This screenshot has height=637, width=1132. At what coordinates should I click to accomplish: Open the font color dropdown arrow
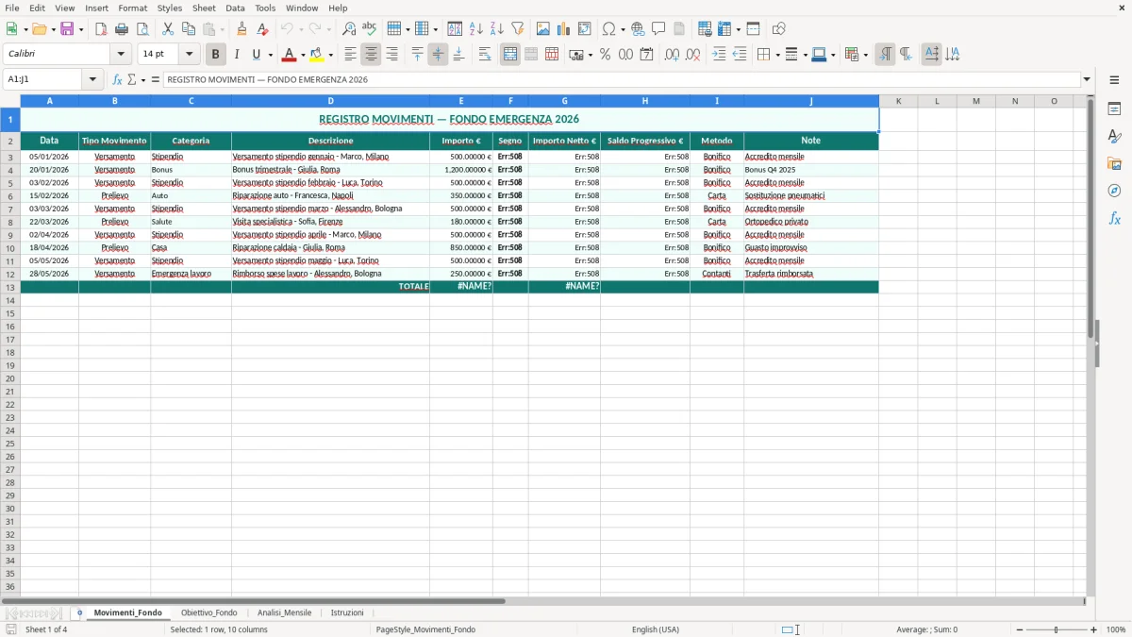[302, 55]
